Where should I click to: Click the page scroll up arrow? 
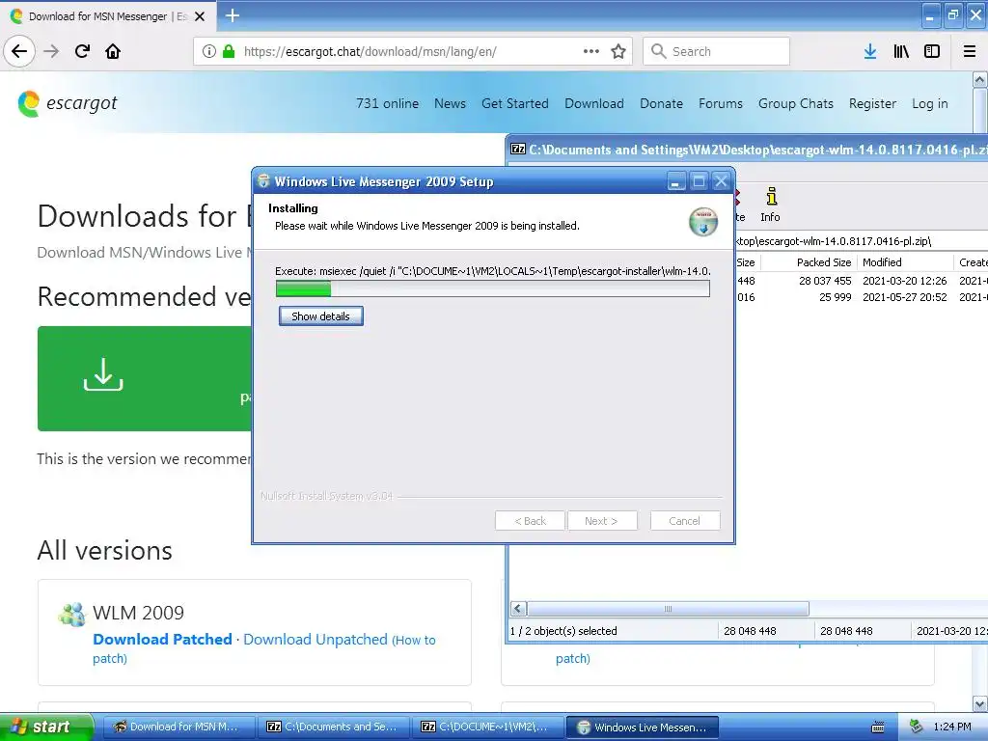click(x=980, y=79)
